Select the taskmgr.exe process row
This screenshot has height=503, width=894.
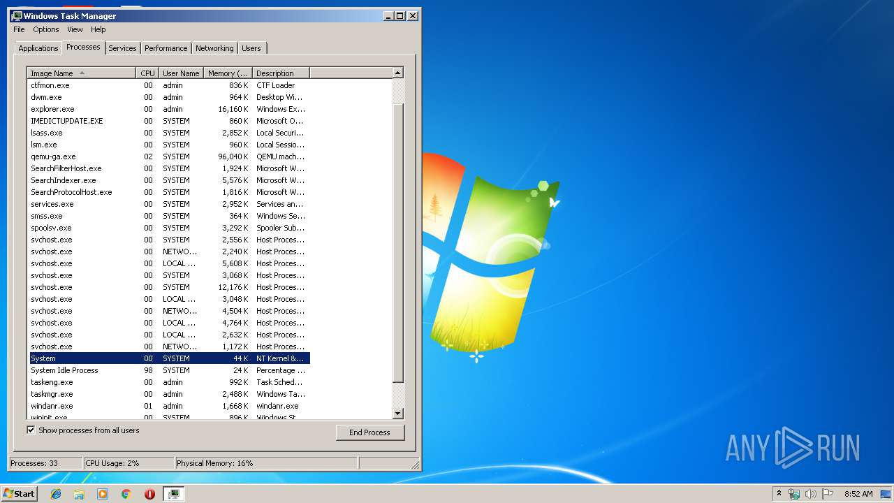168,394
